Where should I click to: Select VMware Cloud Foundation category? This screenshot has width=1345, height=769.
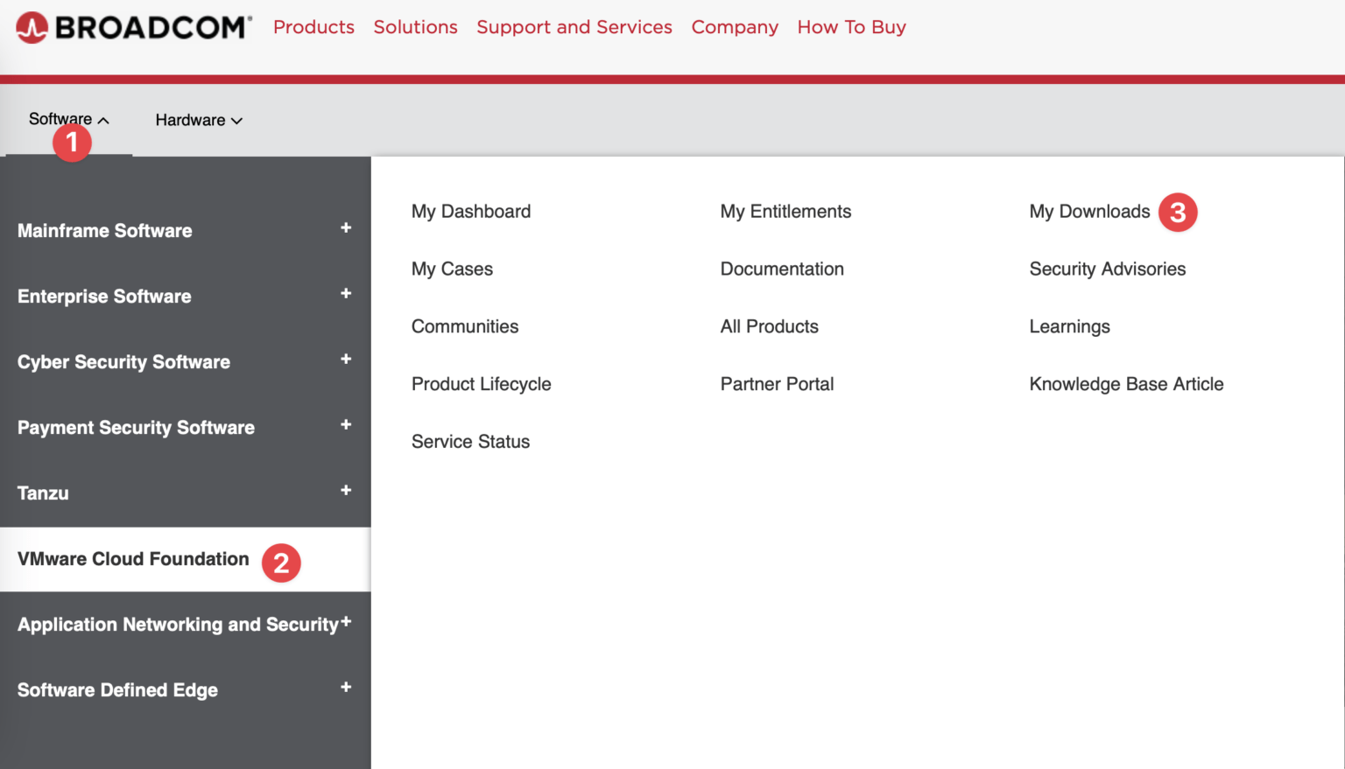[x=133, y=559]
